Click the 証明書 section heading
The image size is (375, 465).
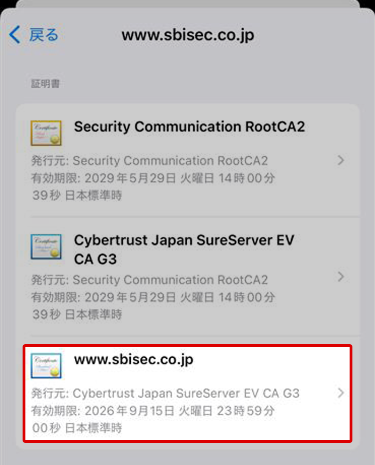(45, 84)
